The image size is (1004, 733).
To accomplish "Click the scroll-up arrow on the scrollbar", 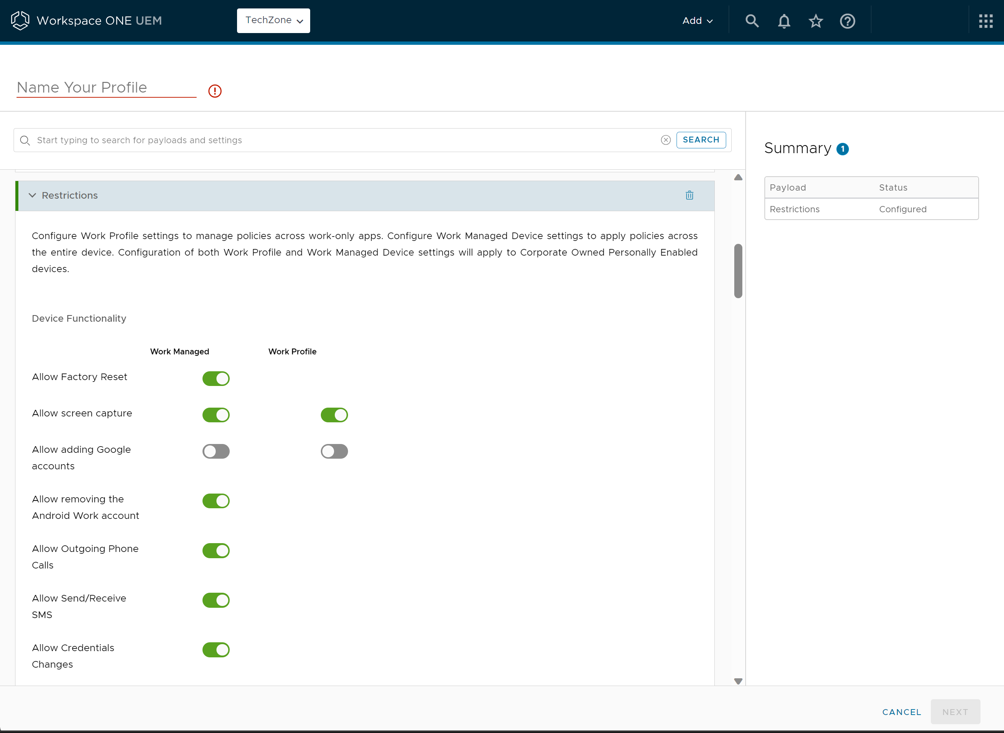I will pyautogui.click(x=738, y=177).
